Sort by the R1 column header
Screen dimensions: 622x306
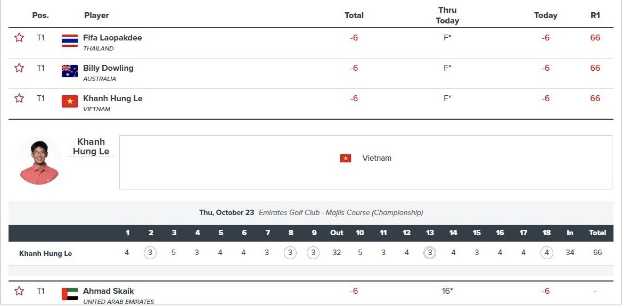pyautogui.click(x=595, y=15)
